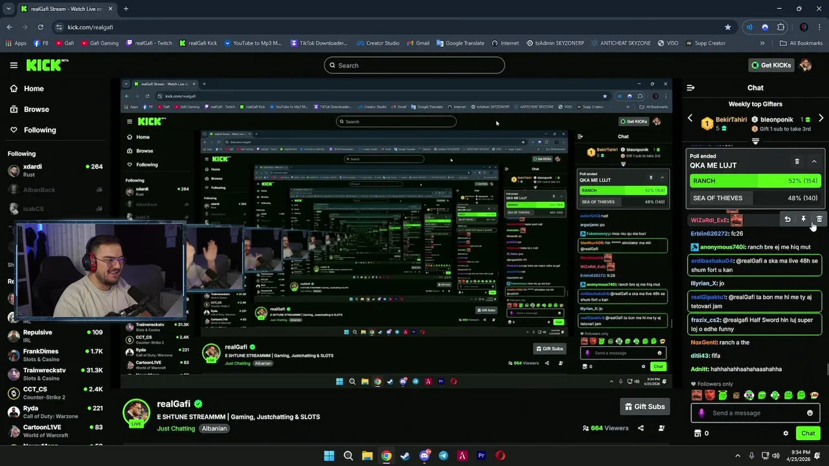Open Telegram from the taskbar
This screenshot has width=829, height=466.
click(443, 456)
